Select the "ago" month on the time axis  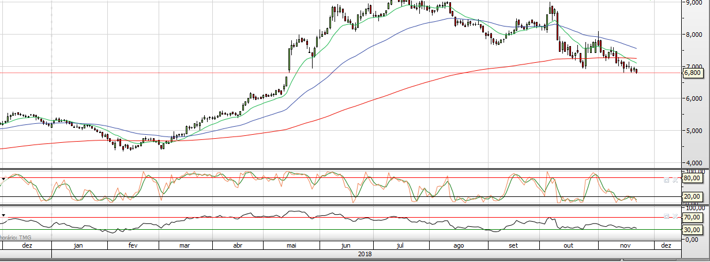[x=459, y=245]
